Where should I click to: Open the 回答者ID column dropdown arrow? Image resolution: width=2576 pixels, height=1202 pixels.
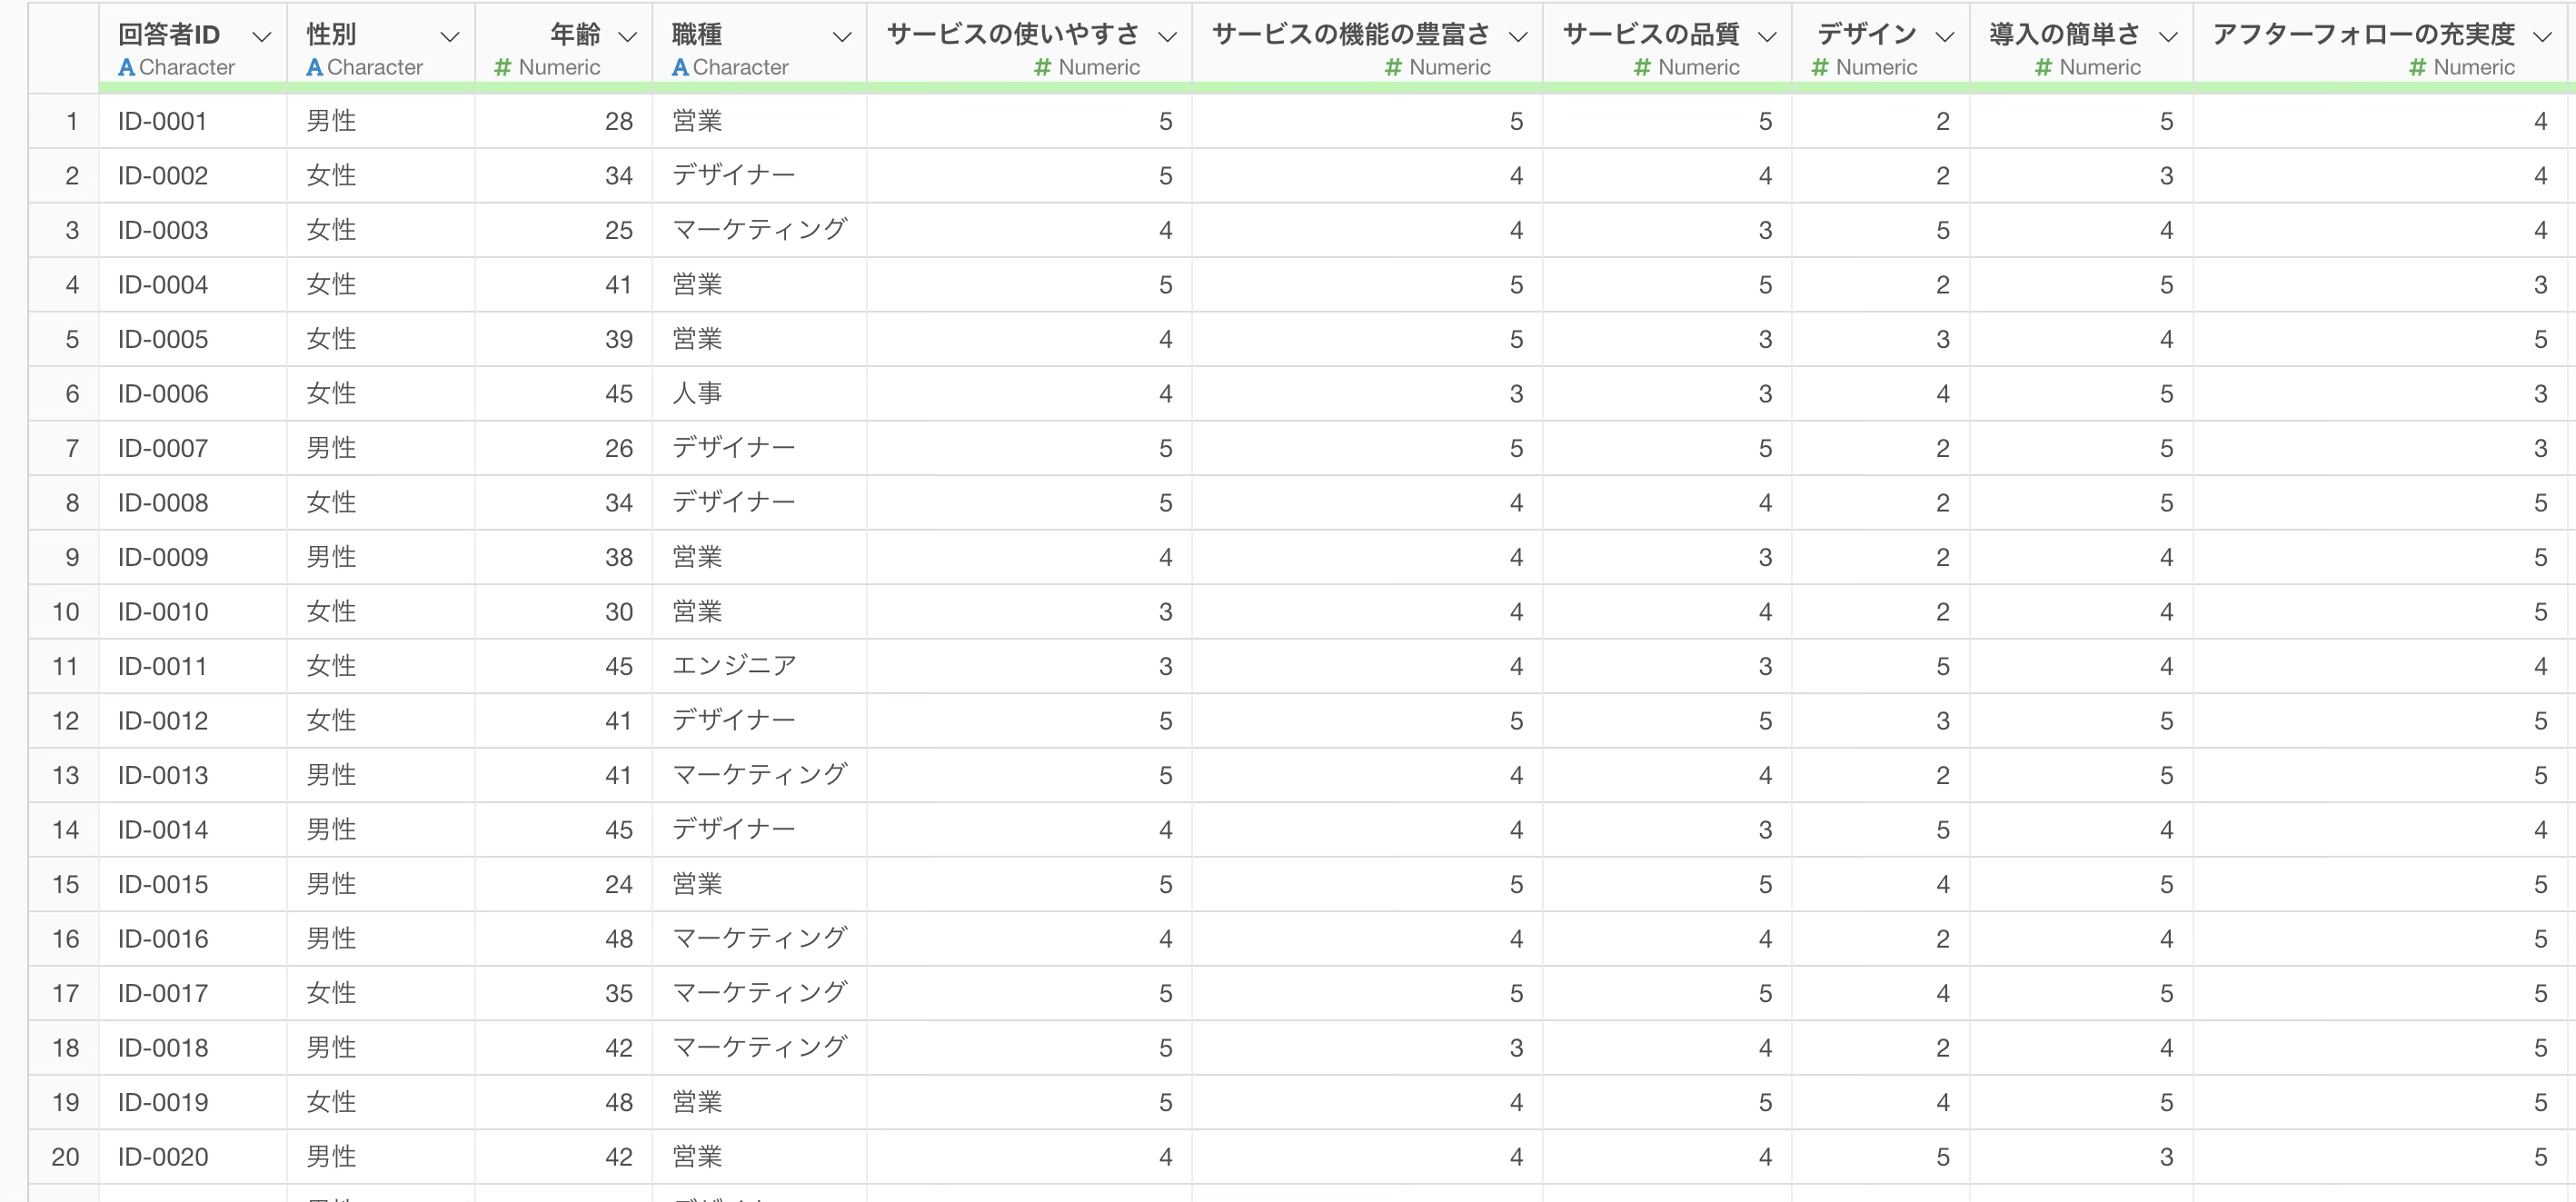pyautogui.click(x=262, y=37)
